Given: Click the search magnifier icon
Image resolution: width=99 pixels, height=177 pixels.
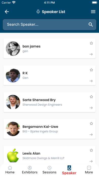Looking at the screenshot, I should 91,24.
